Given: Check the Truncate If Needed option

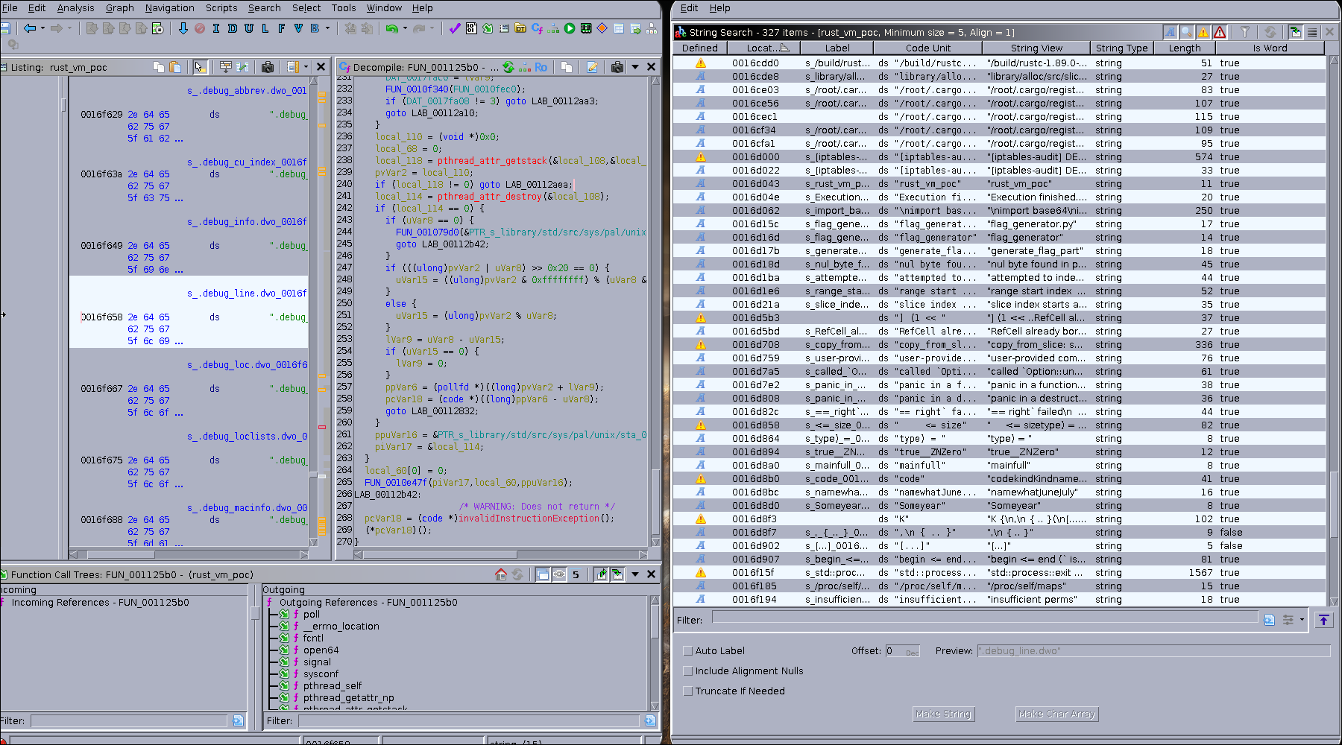Looking at the screenshot, I should click(x=687, y=691).
